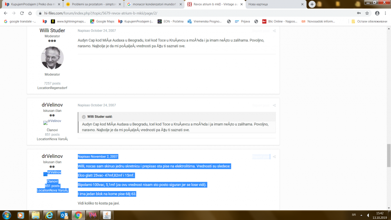Screen dimensions: 391x220
Task: Show hidden system tray icons
Action: [361, 215]
